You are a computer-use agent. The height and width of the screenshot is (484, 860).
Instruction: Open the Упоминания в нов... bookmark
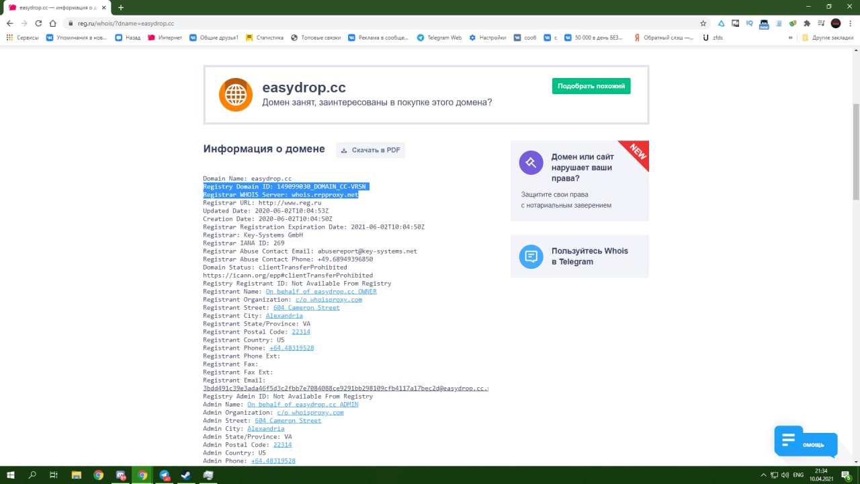tap(77, 38)
